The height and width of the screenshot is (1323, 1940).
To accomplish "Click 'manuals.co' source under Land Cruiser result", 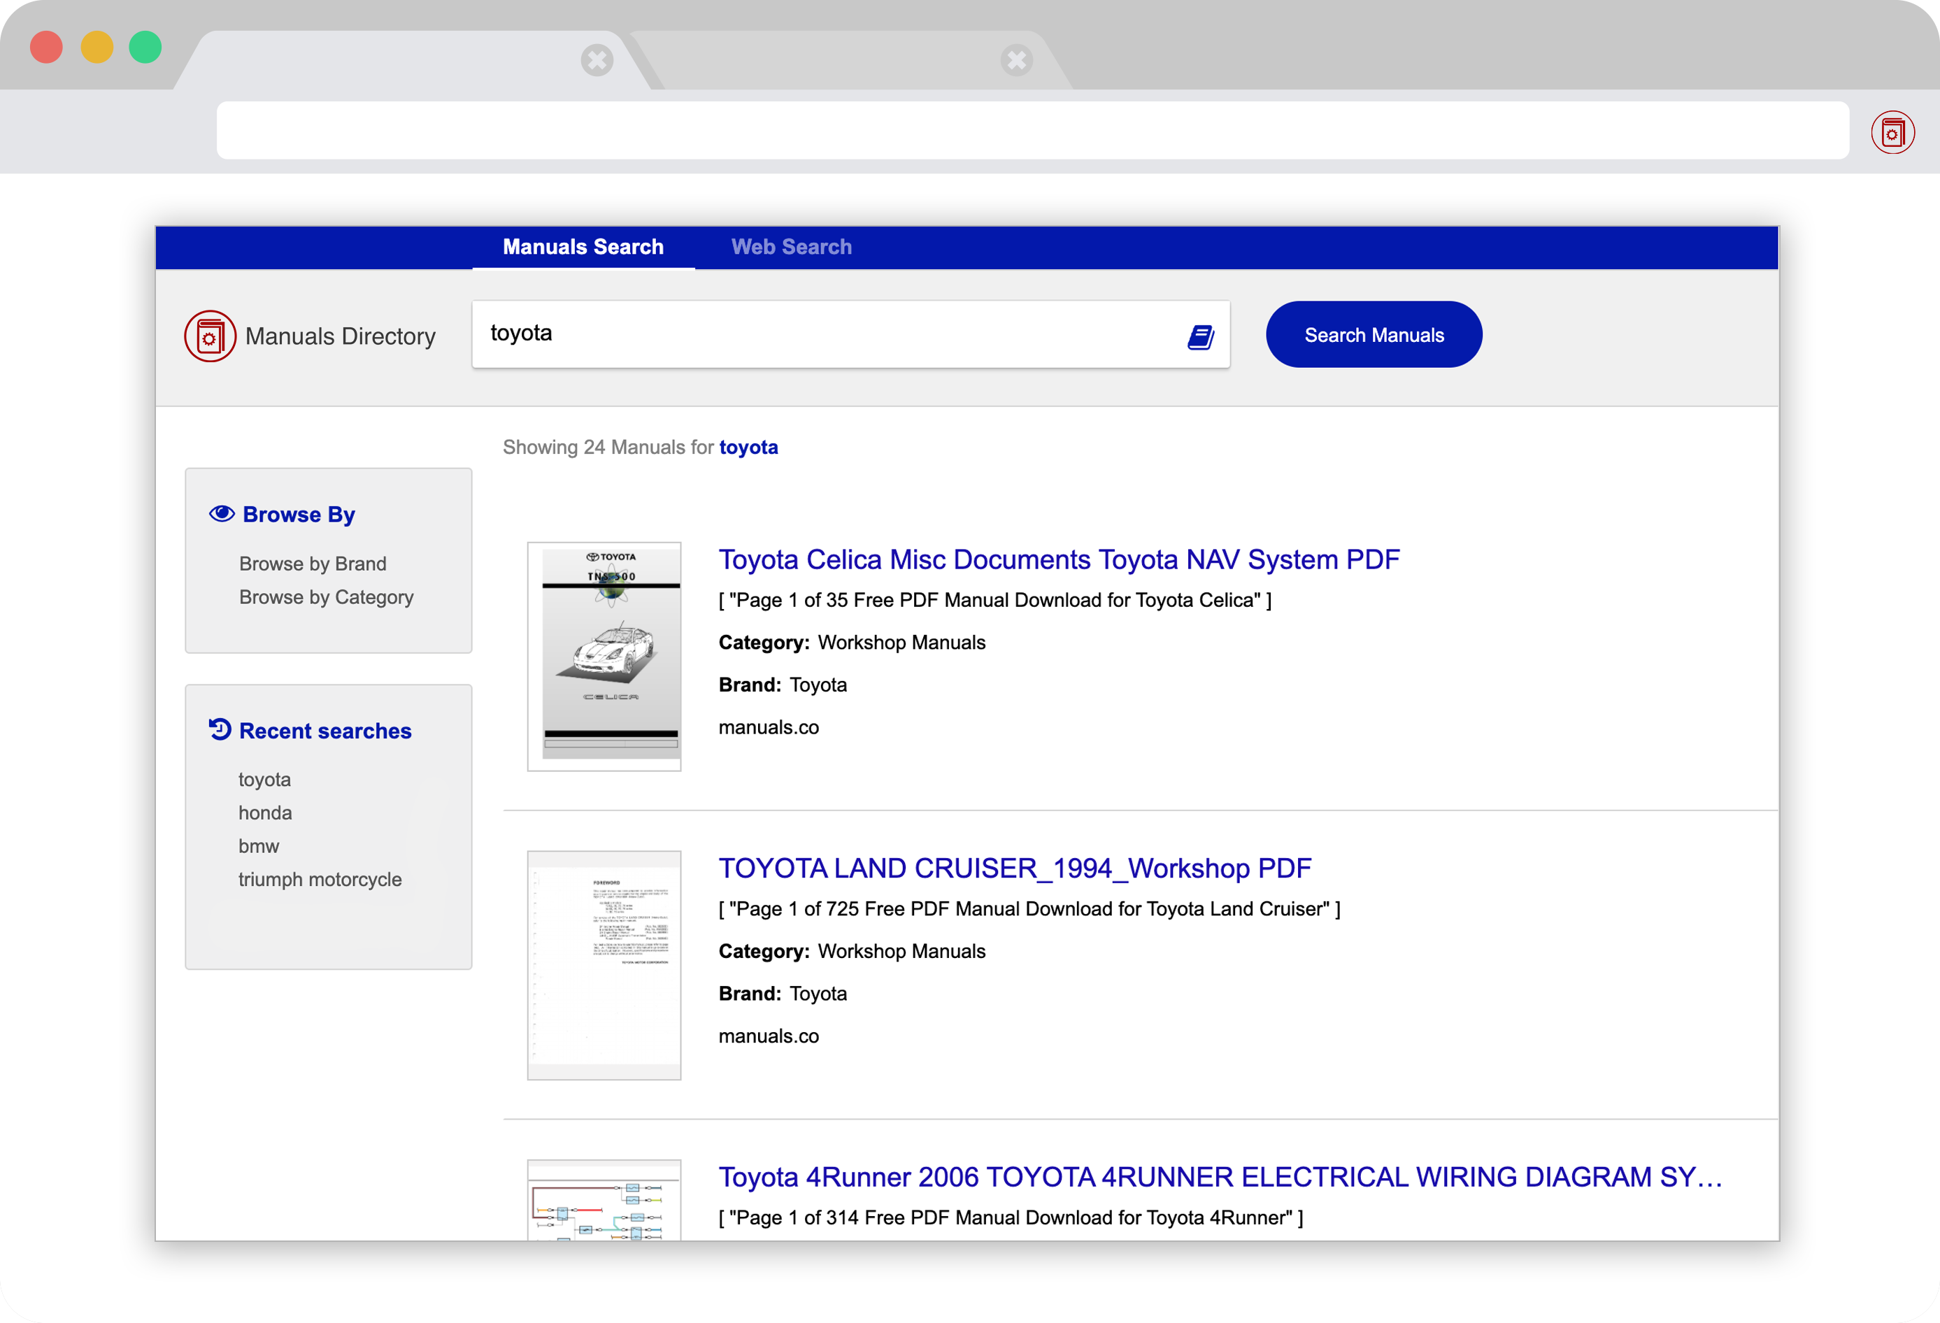I will pyautogui.click(x=769, y=1037).
